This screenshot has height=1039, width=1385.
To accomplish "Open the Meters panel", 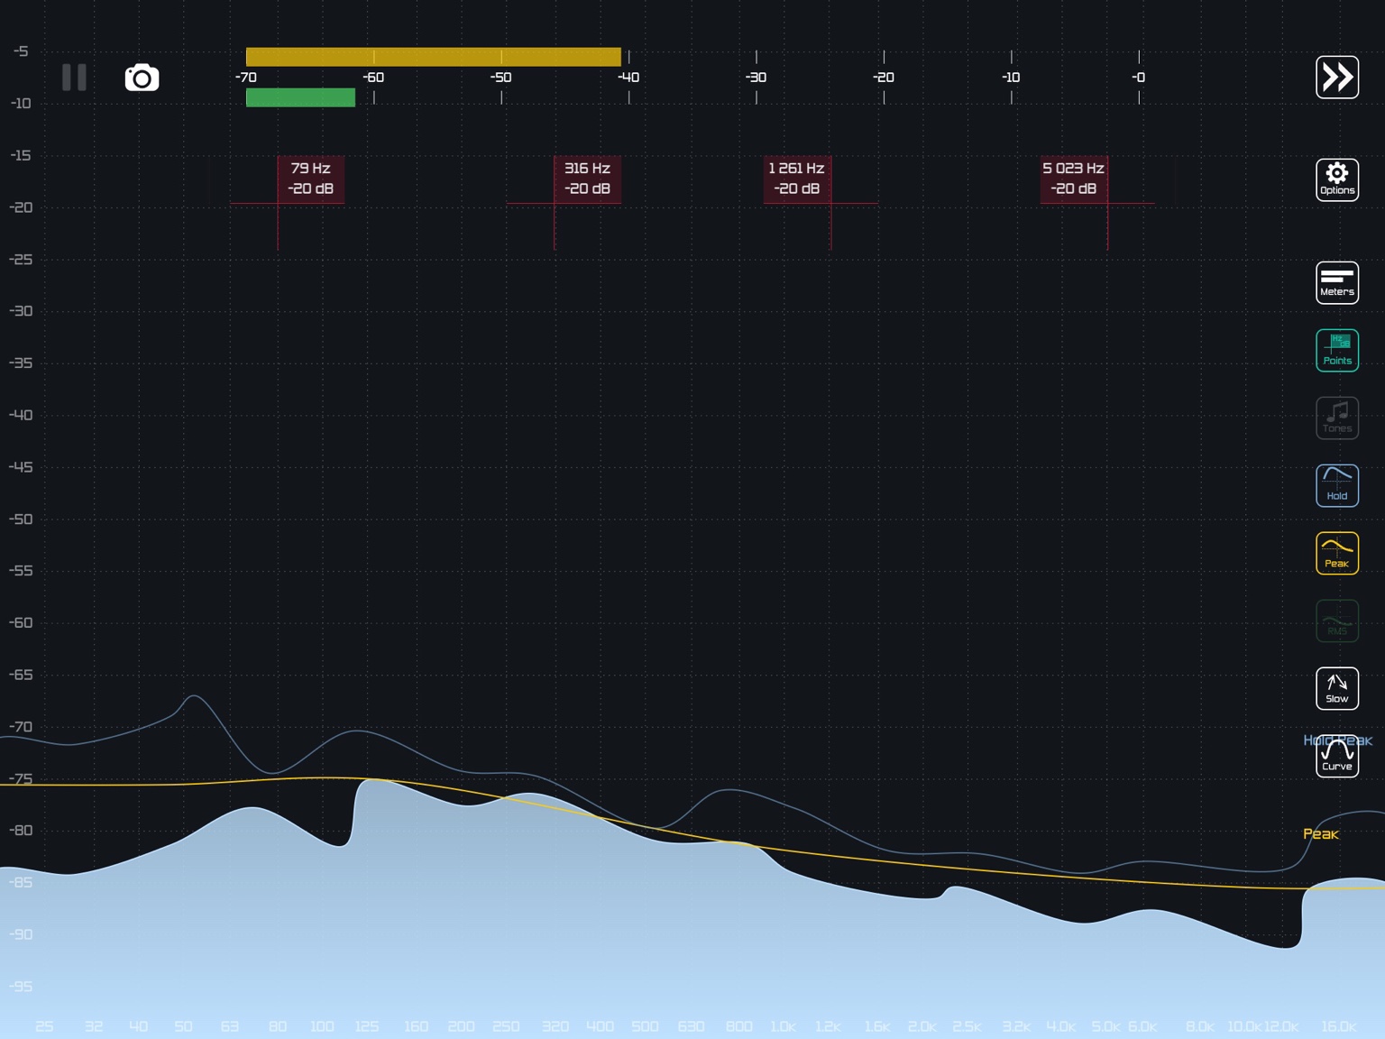I will [x=1337, y=282].
